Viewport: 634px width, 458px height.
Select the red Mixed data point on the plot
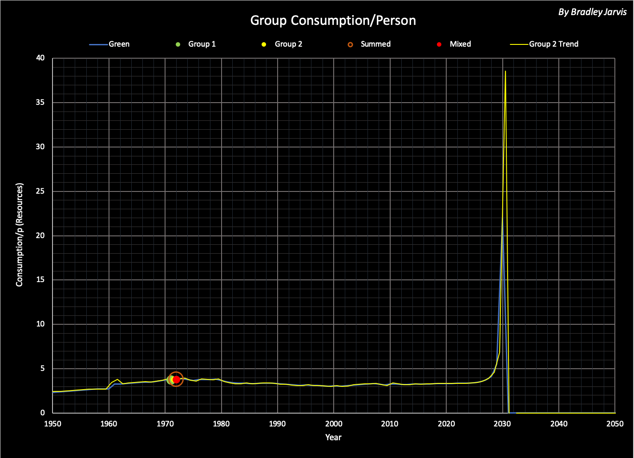tap(176, 379)
